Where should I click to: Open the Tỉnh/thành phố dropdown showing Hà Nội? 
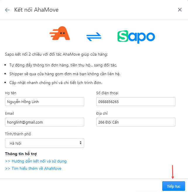click(44, 143)
